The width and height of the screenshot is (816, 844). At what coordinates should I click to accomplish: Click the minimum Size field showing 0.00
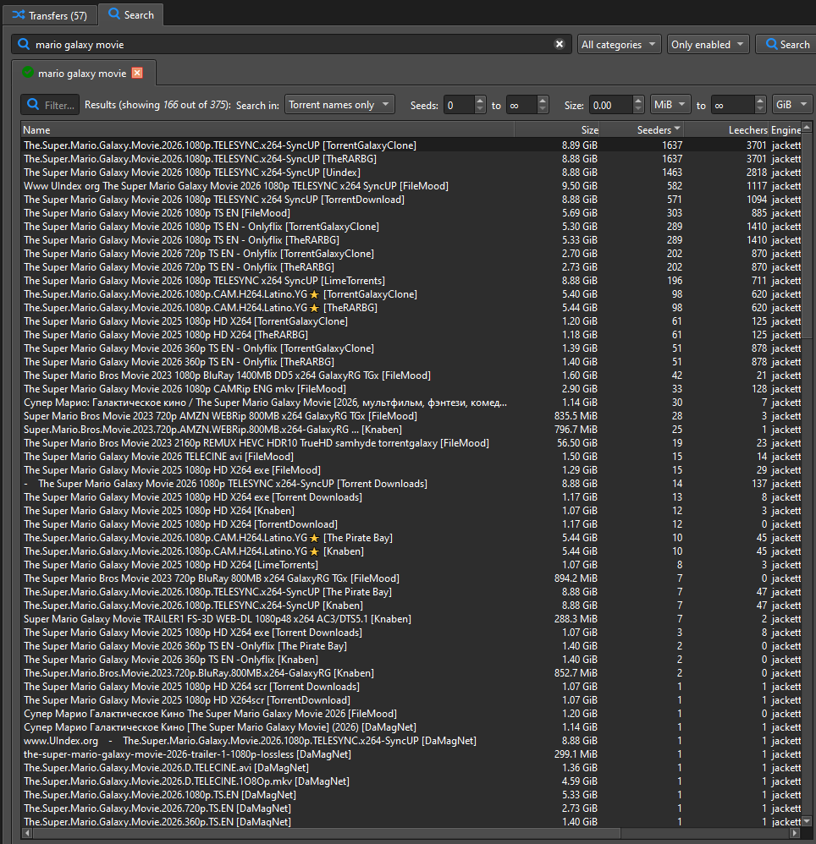coord(611,105)
